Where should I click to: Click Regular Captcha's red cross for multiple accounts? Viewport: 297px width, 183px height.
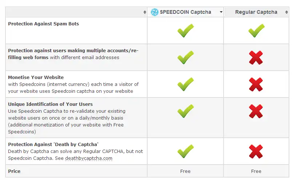[x=256, y=58]
